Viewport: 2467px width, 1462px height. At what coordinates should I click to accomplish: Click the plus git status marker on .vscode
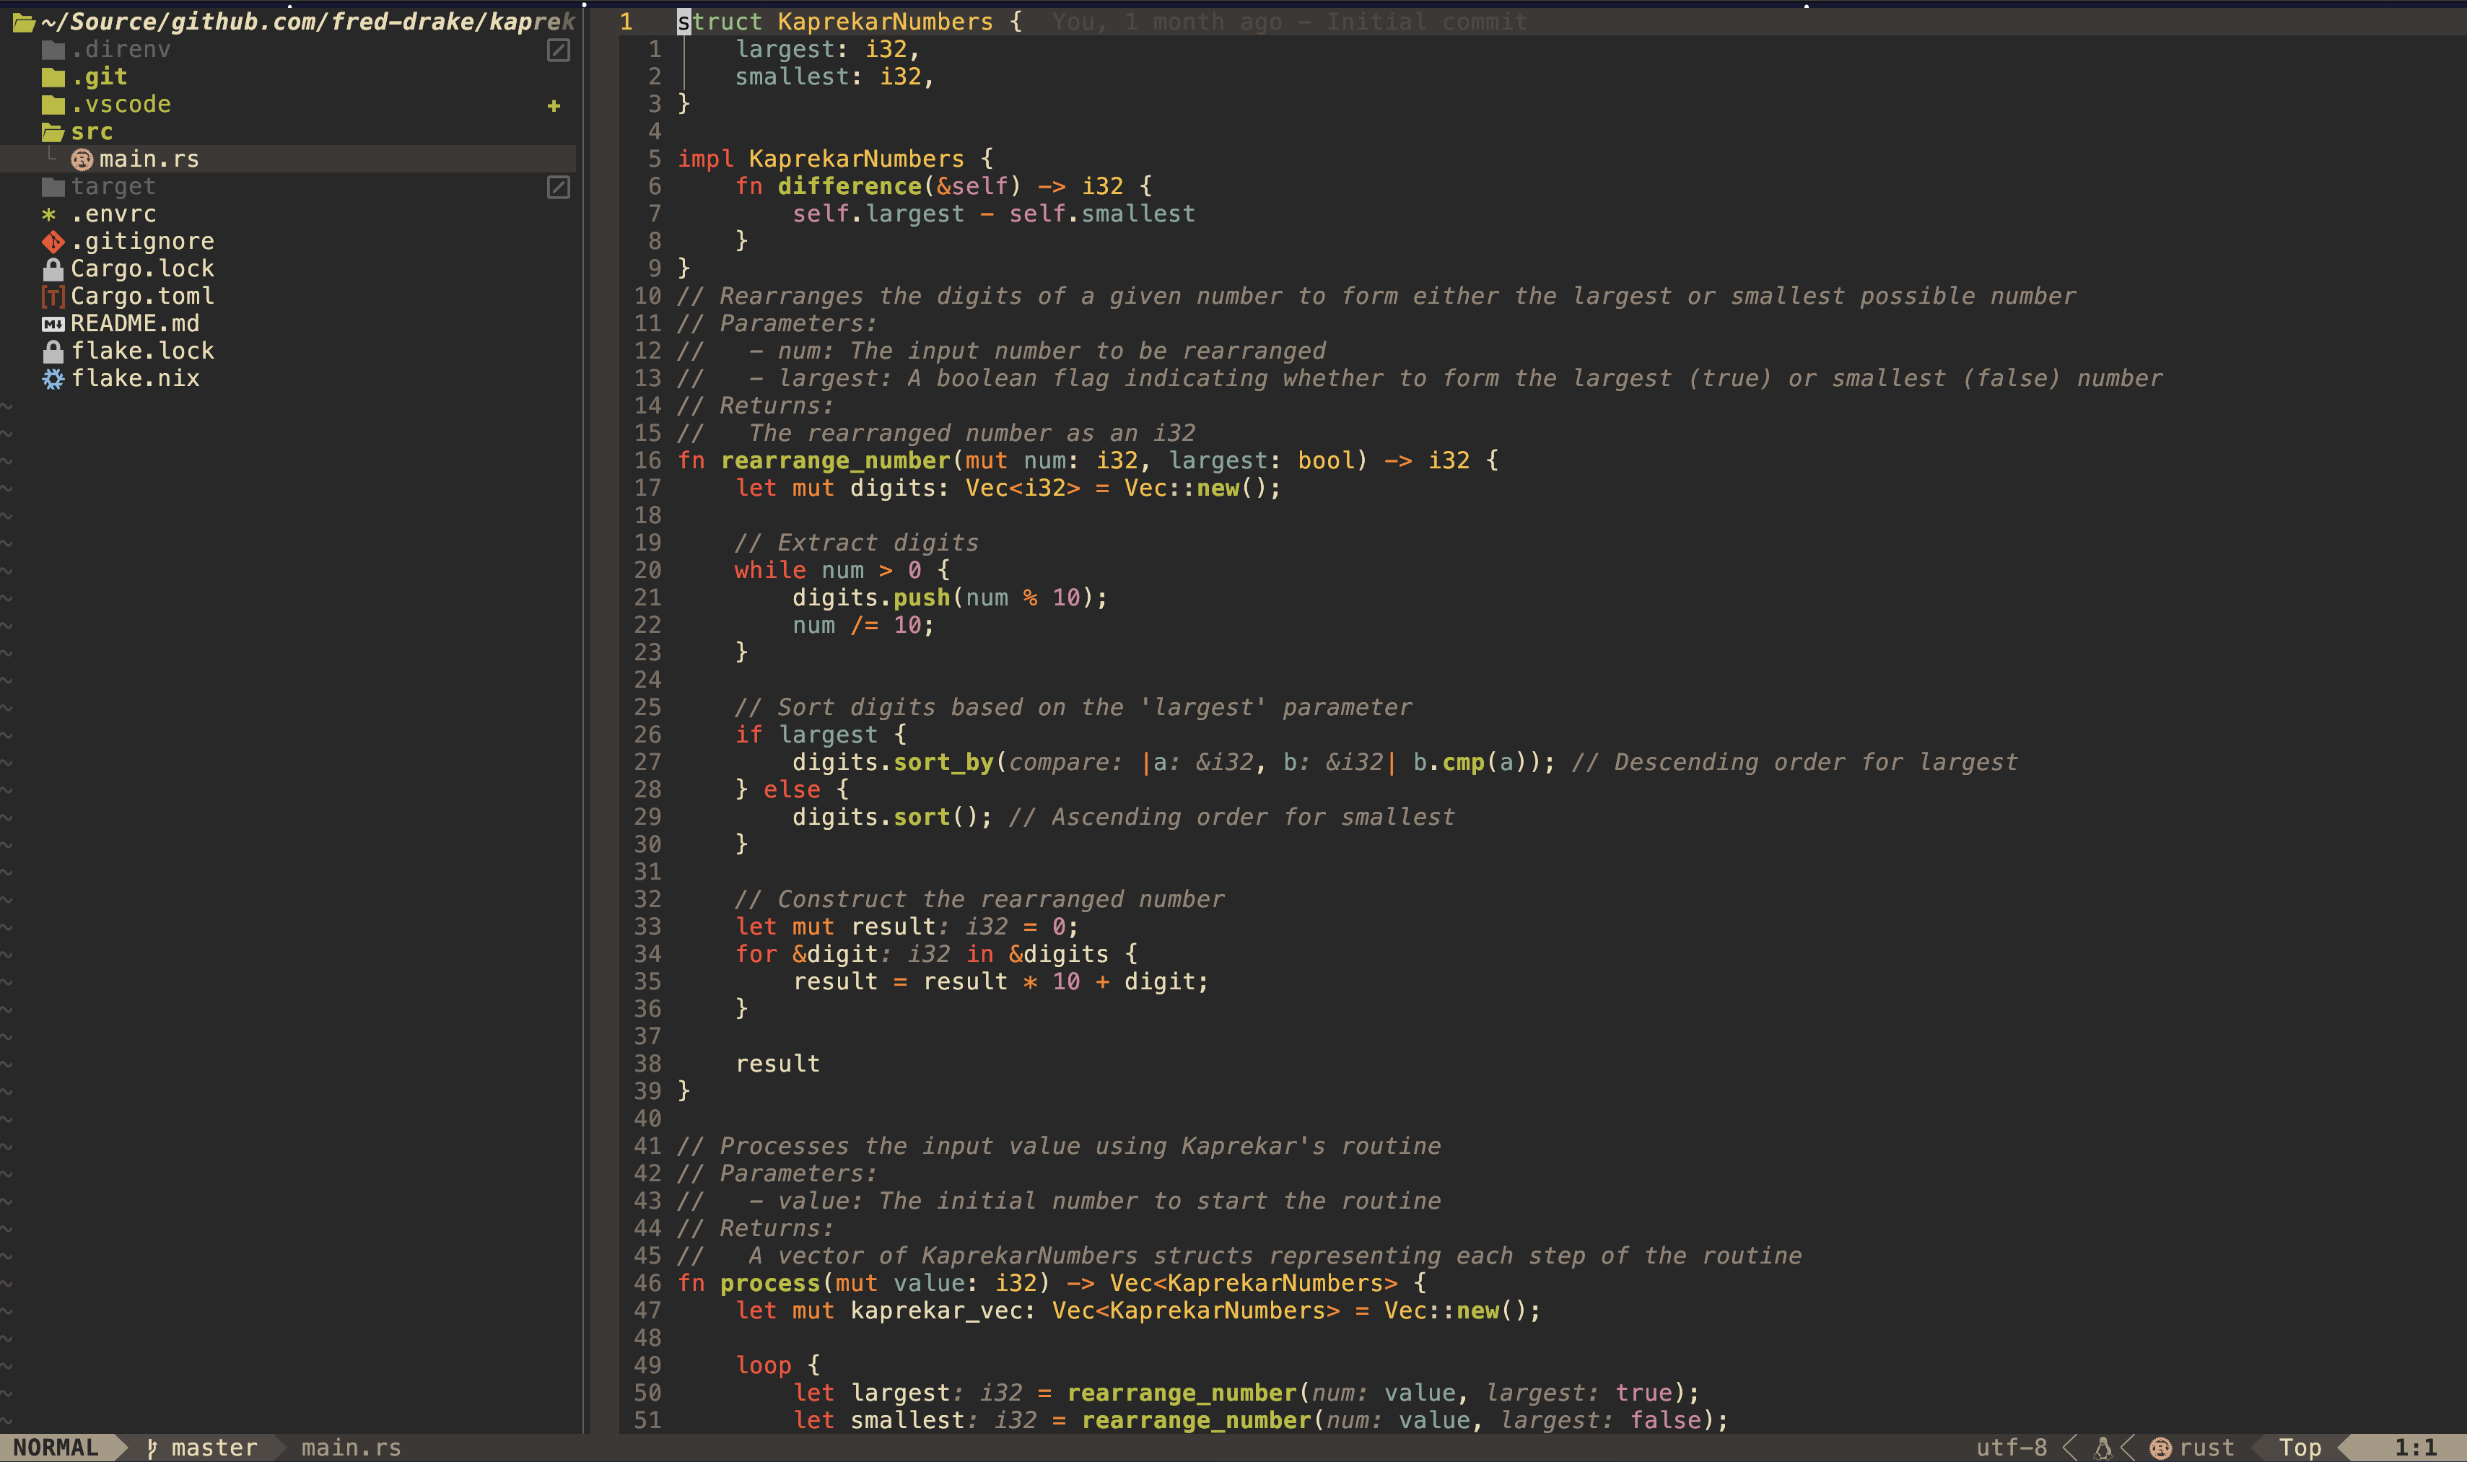click(554, 105)
